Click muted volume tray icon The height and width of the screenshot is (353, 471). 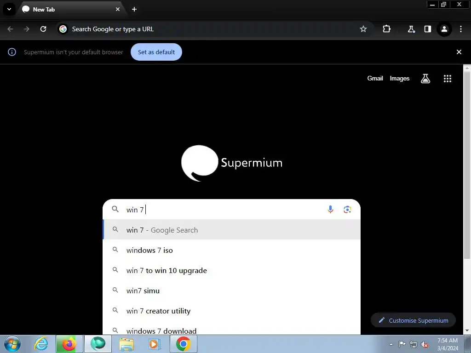pos(425,344)
